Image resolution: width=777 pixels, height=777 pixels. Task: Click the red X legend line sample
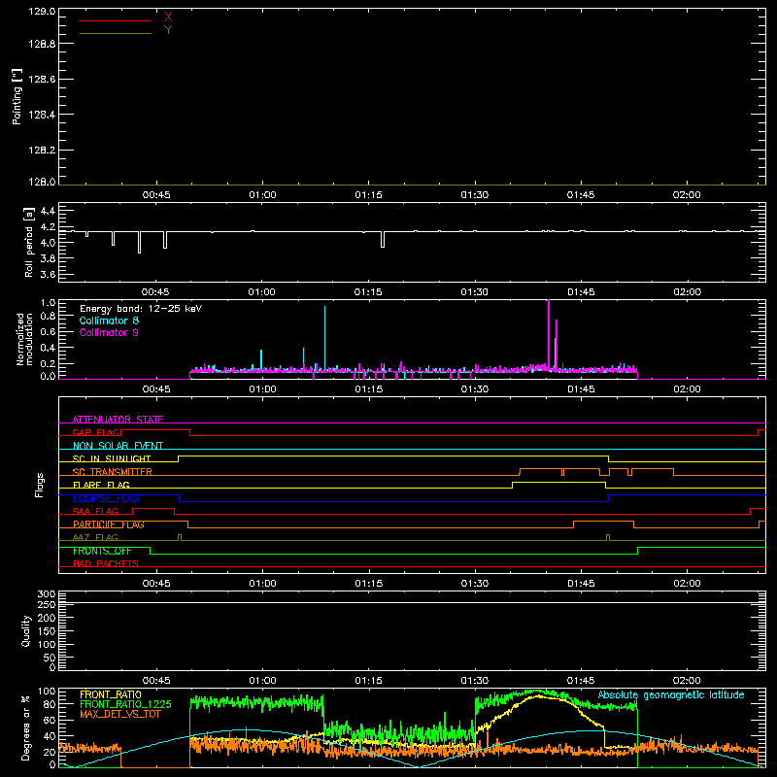116,20
